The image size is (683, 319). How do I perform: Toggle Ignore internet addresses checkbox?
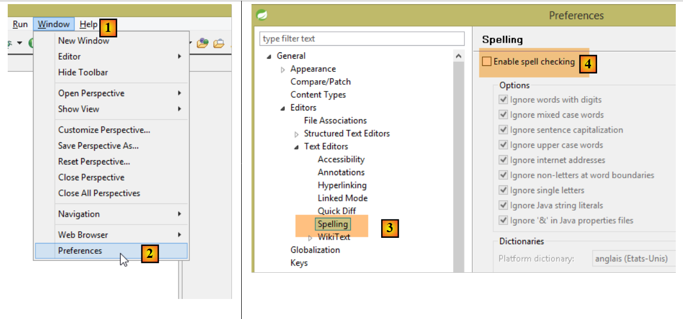click(x=504, y=160)
